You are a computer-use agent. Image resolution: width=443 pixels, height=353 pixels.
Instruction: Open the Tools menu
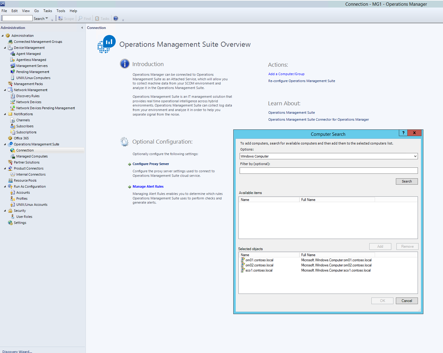pos(61,11)
